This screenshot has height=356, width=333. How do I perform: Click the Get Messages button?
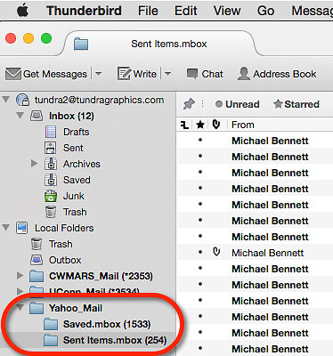click(x=46, y=74)
